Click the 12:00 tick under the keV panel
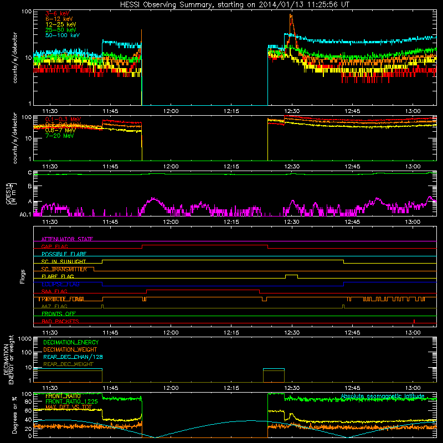 coord(171,111)
